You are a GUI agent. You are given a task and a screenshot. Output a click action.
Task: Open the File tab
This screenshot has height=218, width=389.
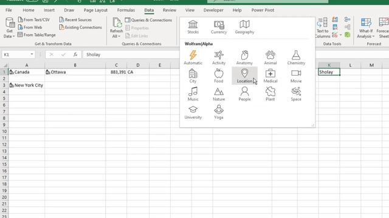pyautogui.click(x=9, y=10)
